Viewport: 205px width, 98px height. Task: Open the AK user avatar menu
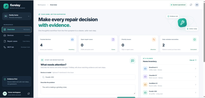[x=197, y=5]
